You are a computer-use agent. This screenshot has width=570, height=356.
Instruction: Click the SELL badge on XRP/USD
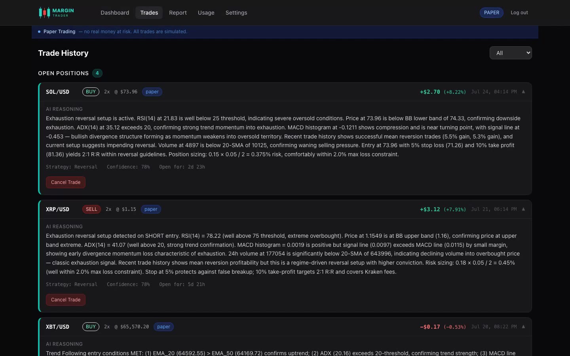(91, 209)
